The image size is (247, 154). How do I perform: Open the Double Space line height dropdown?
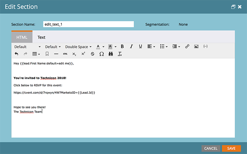click(x=78, y=47)
